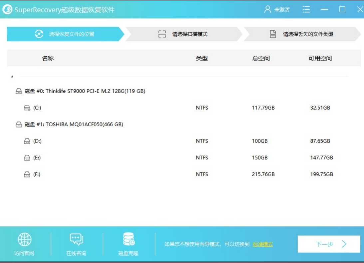Open the online consultation chat icon
Viewport: 364px width, 263px height.
(76, 240)
